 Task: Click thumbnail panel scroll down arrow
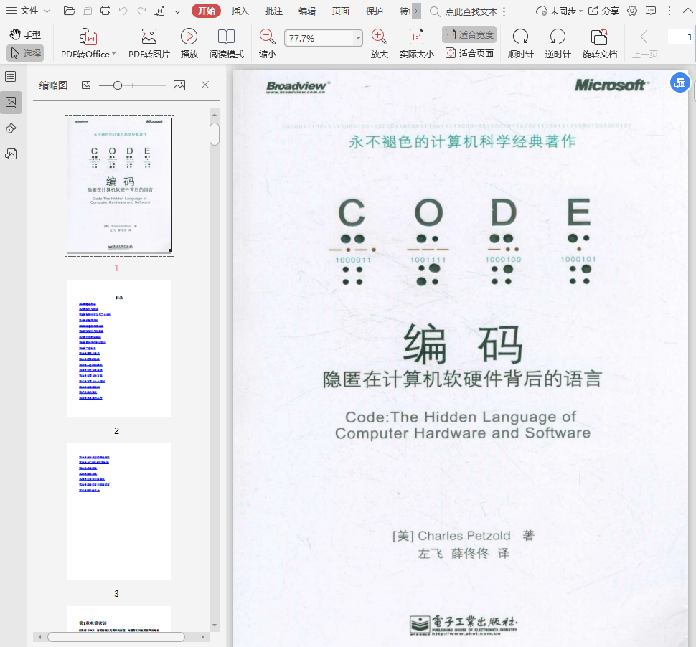215,625
